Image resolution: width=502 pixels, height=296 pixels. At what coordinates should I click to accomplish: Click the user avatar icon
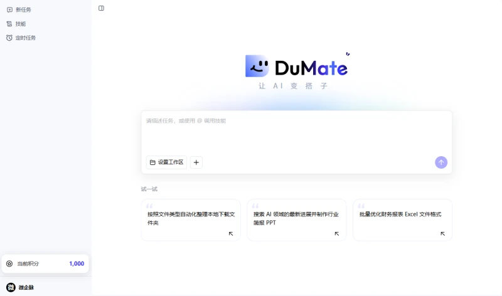click(11, 287)
